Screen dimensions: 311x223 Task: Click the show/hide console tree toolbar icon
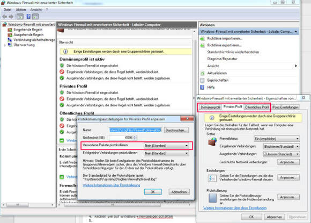click(20, 17)
